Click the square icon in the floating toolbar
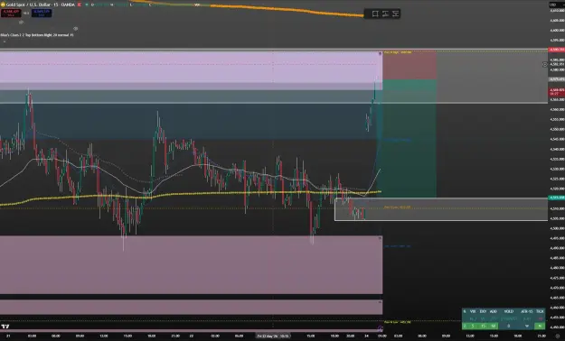This screenshot has width=565, height=341. tap(375, 14)
